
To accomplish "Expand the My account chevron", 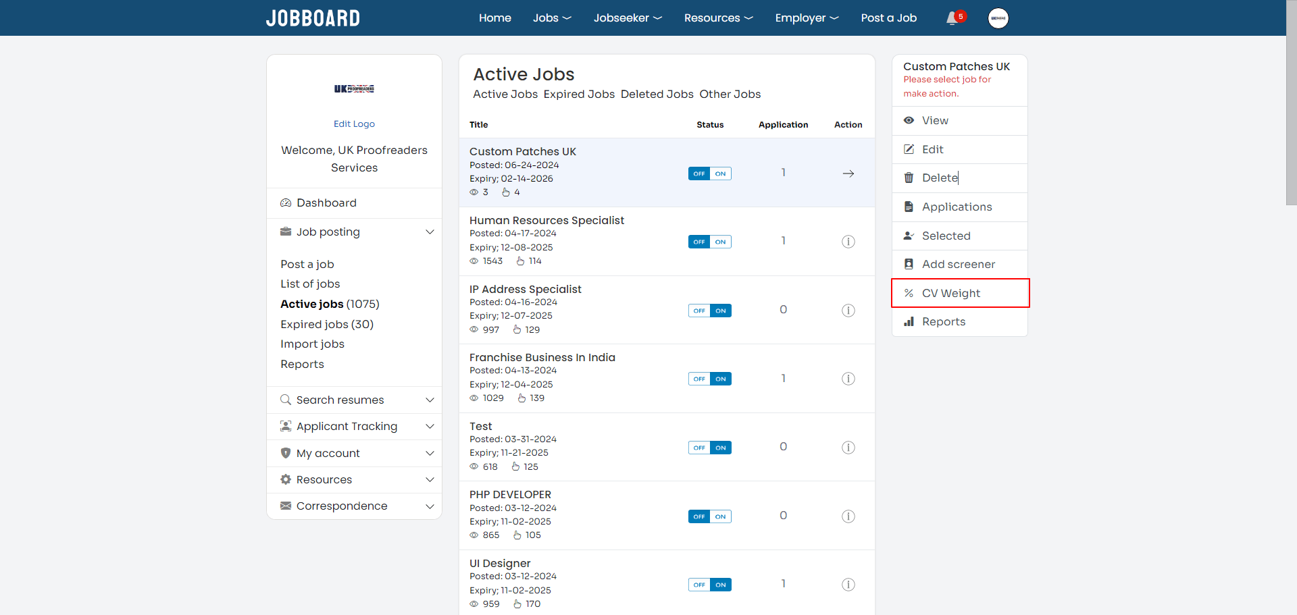I will pyautogui.click(x=430, y=453).
